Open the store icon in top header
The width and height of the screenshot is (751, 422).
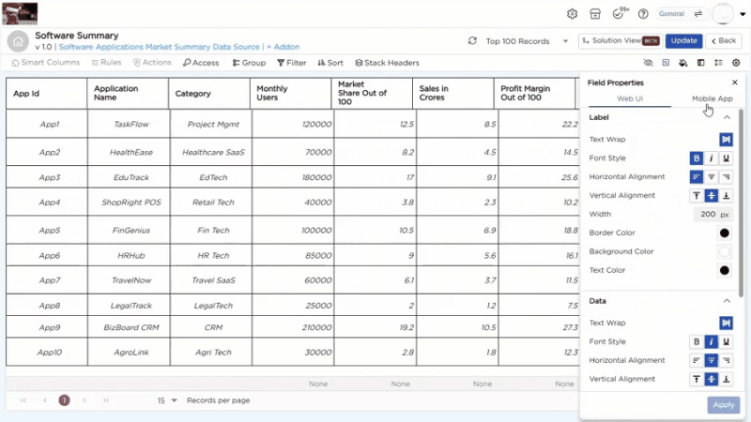click(x=595, y=14)
